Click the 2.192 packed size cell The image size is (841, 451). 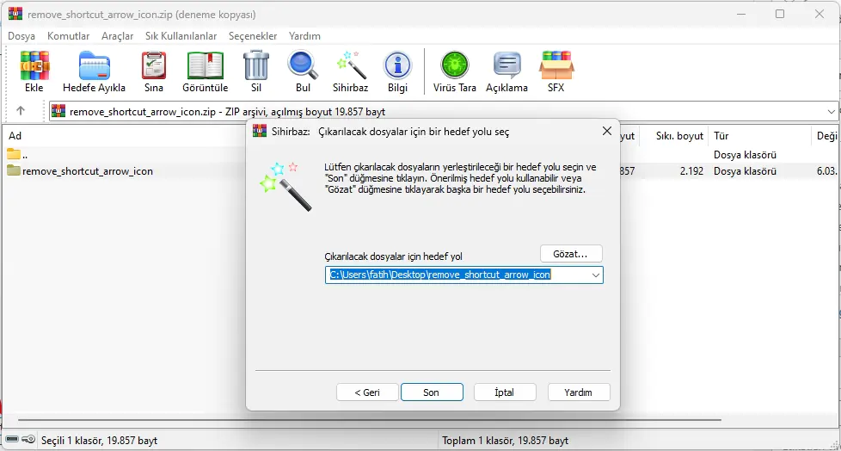[691, 171]
